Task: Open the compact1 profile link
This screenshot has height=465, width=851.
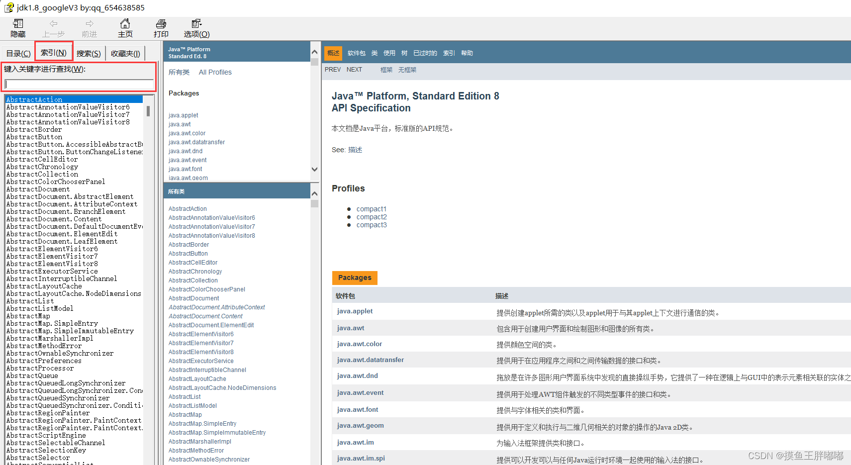Action: 372,209
